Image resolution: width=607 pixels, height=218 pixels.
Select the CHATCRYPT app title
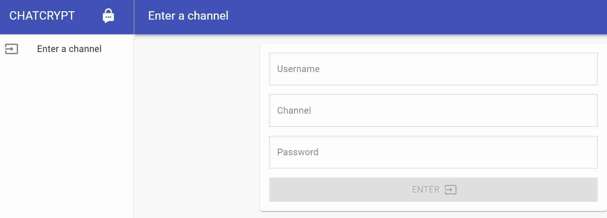coord(42,16)
